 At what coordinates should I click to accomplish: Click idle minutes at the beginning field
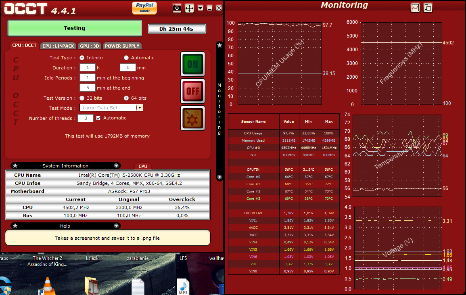88,77
